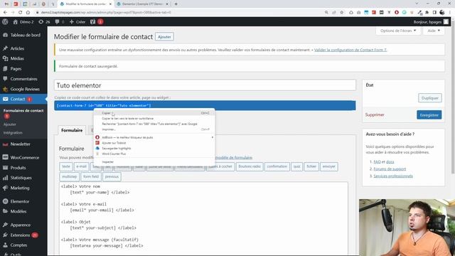Go to Articles in sidebar
This screenshot has height=256, width=455.
tap(17, 48)
